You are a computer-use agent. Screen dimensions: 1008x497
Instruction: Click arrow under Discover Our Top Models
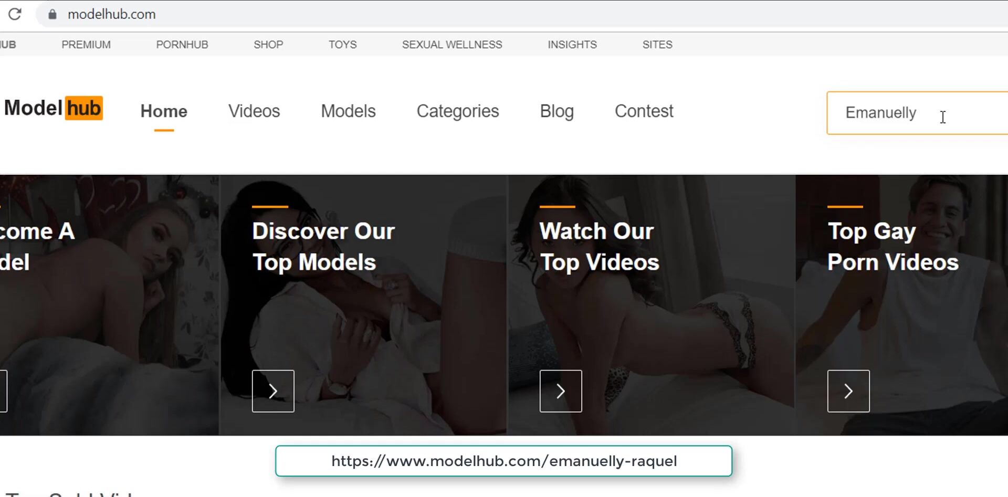click(273, 391)
